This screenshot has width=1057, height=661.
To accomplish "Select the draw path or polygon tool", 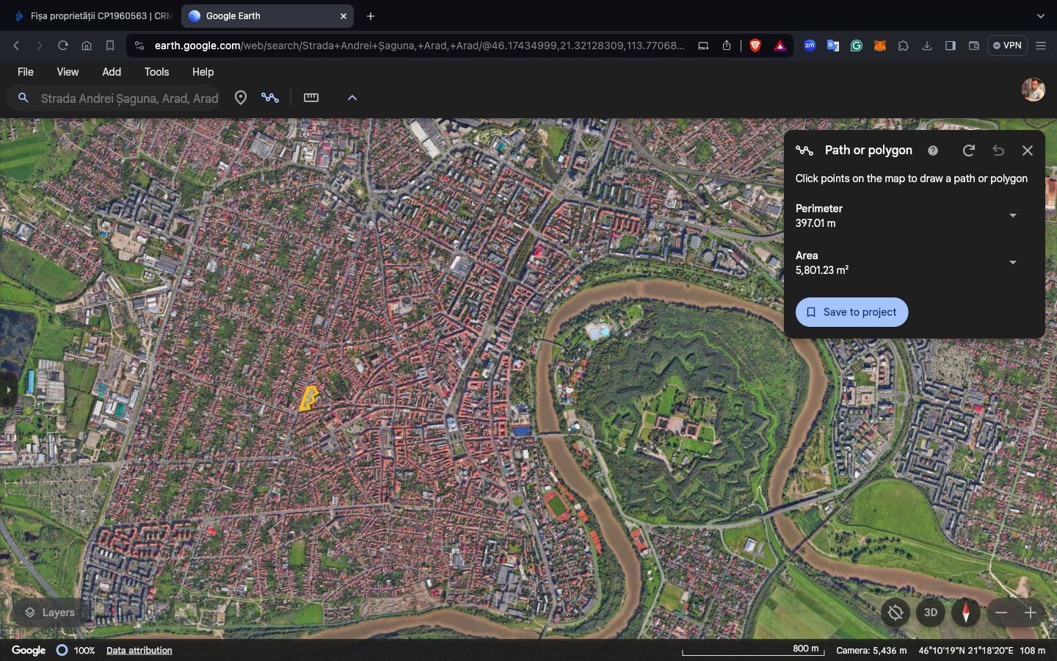I will (270, 98).
